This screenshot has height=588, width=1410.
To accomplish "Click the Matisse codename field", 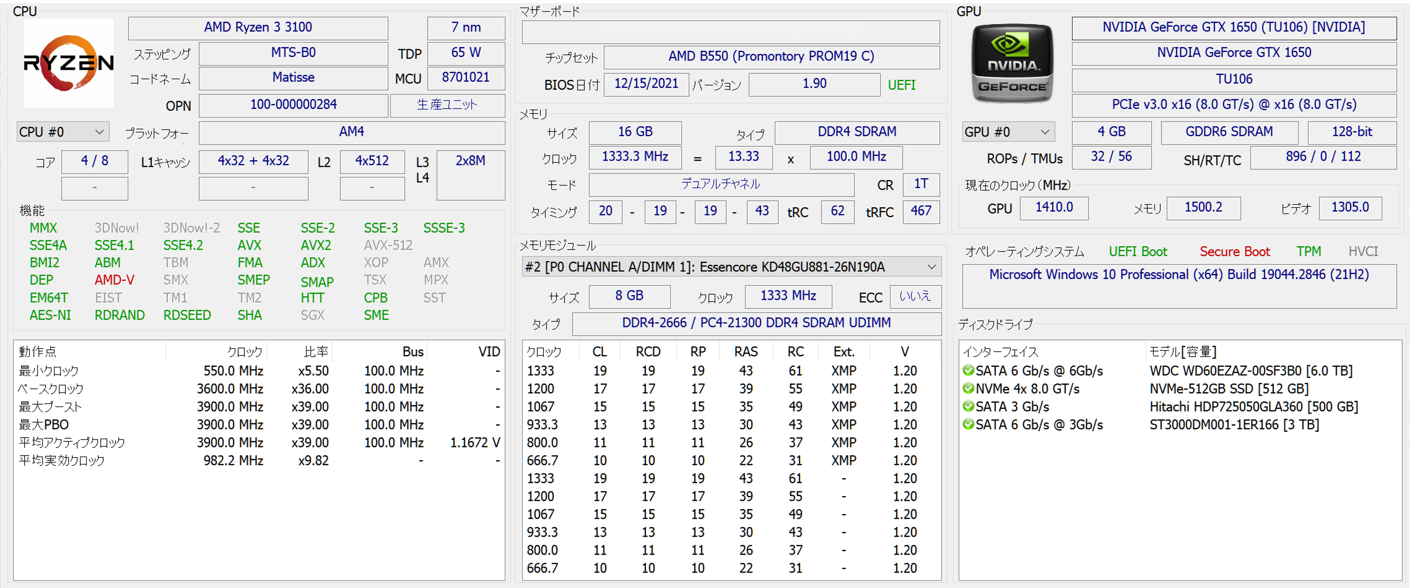I will (x=293, y=77).
